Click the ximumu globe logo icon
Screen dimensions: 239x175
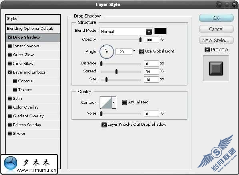coord(10,163)
